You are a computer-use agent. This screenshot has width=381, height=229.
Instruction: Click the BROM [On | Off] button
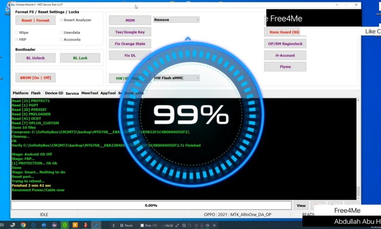point(36,77)
